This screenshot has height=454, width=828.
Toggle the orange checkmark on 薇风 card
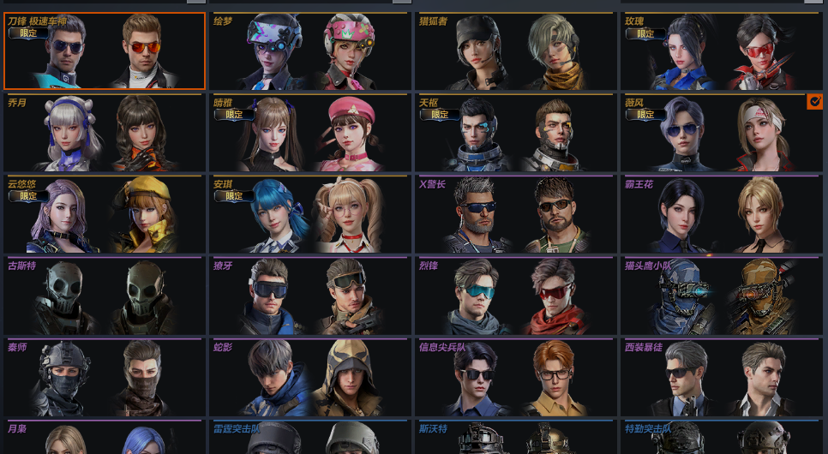tap(814, 102)
